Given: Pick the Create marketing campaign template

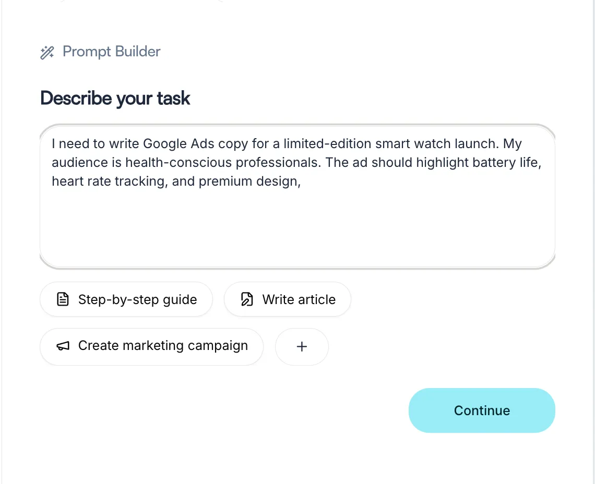Looking at the screenshot, I should [x=151, y=347].
